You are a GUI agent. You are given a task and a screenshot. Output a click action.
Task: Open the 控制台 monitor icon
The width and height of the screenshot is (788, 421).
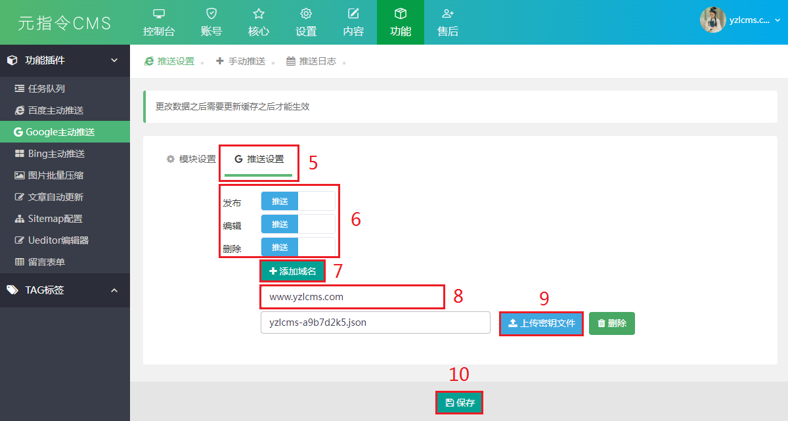click(159, 14)
